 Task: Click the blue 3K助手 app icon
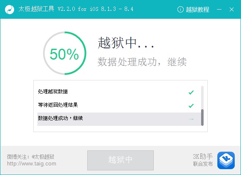226,160
